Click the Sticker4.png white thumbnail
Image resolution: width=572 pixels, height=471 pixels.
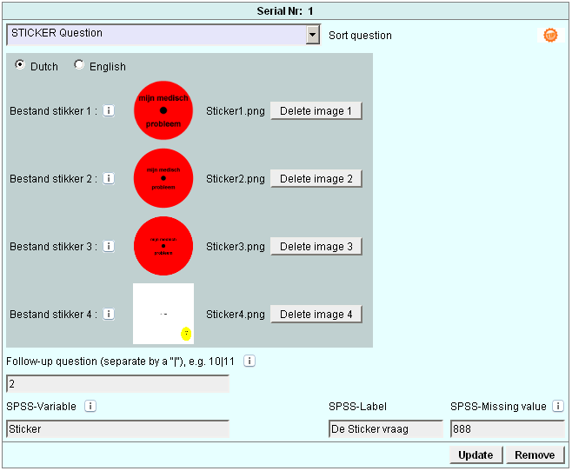pos(163,314)
